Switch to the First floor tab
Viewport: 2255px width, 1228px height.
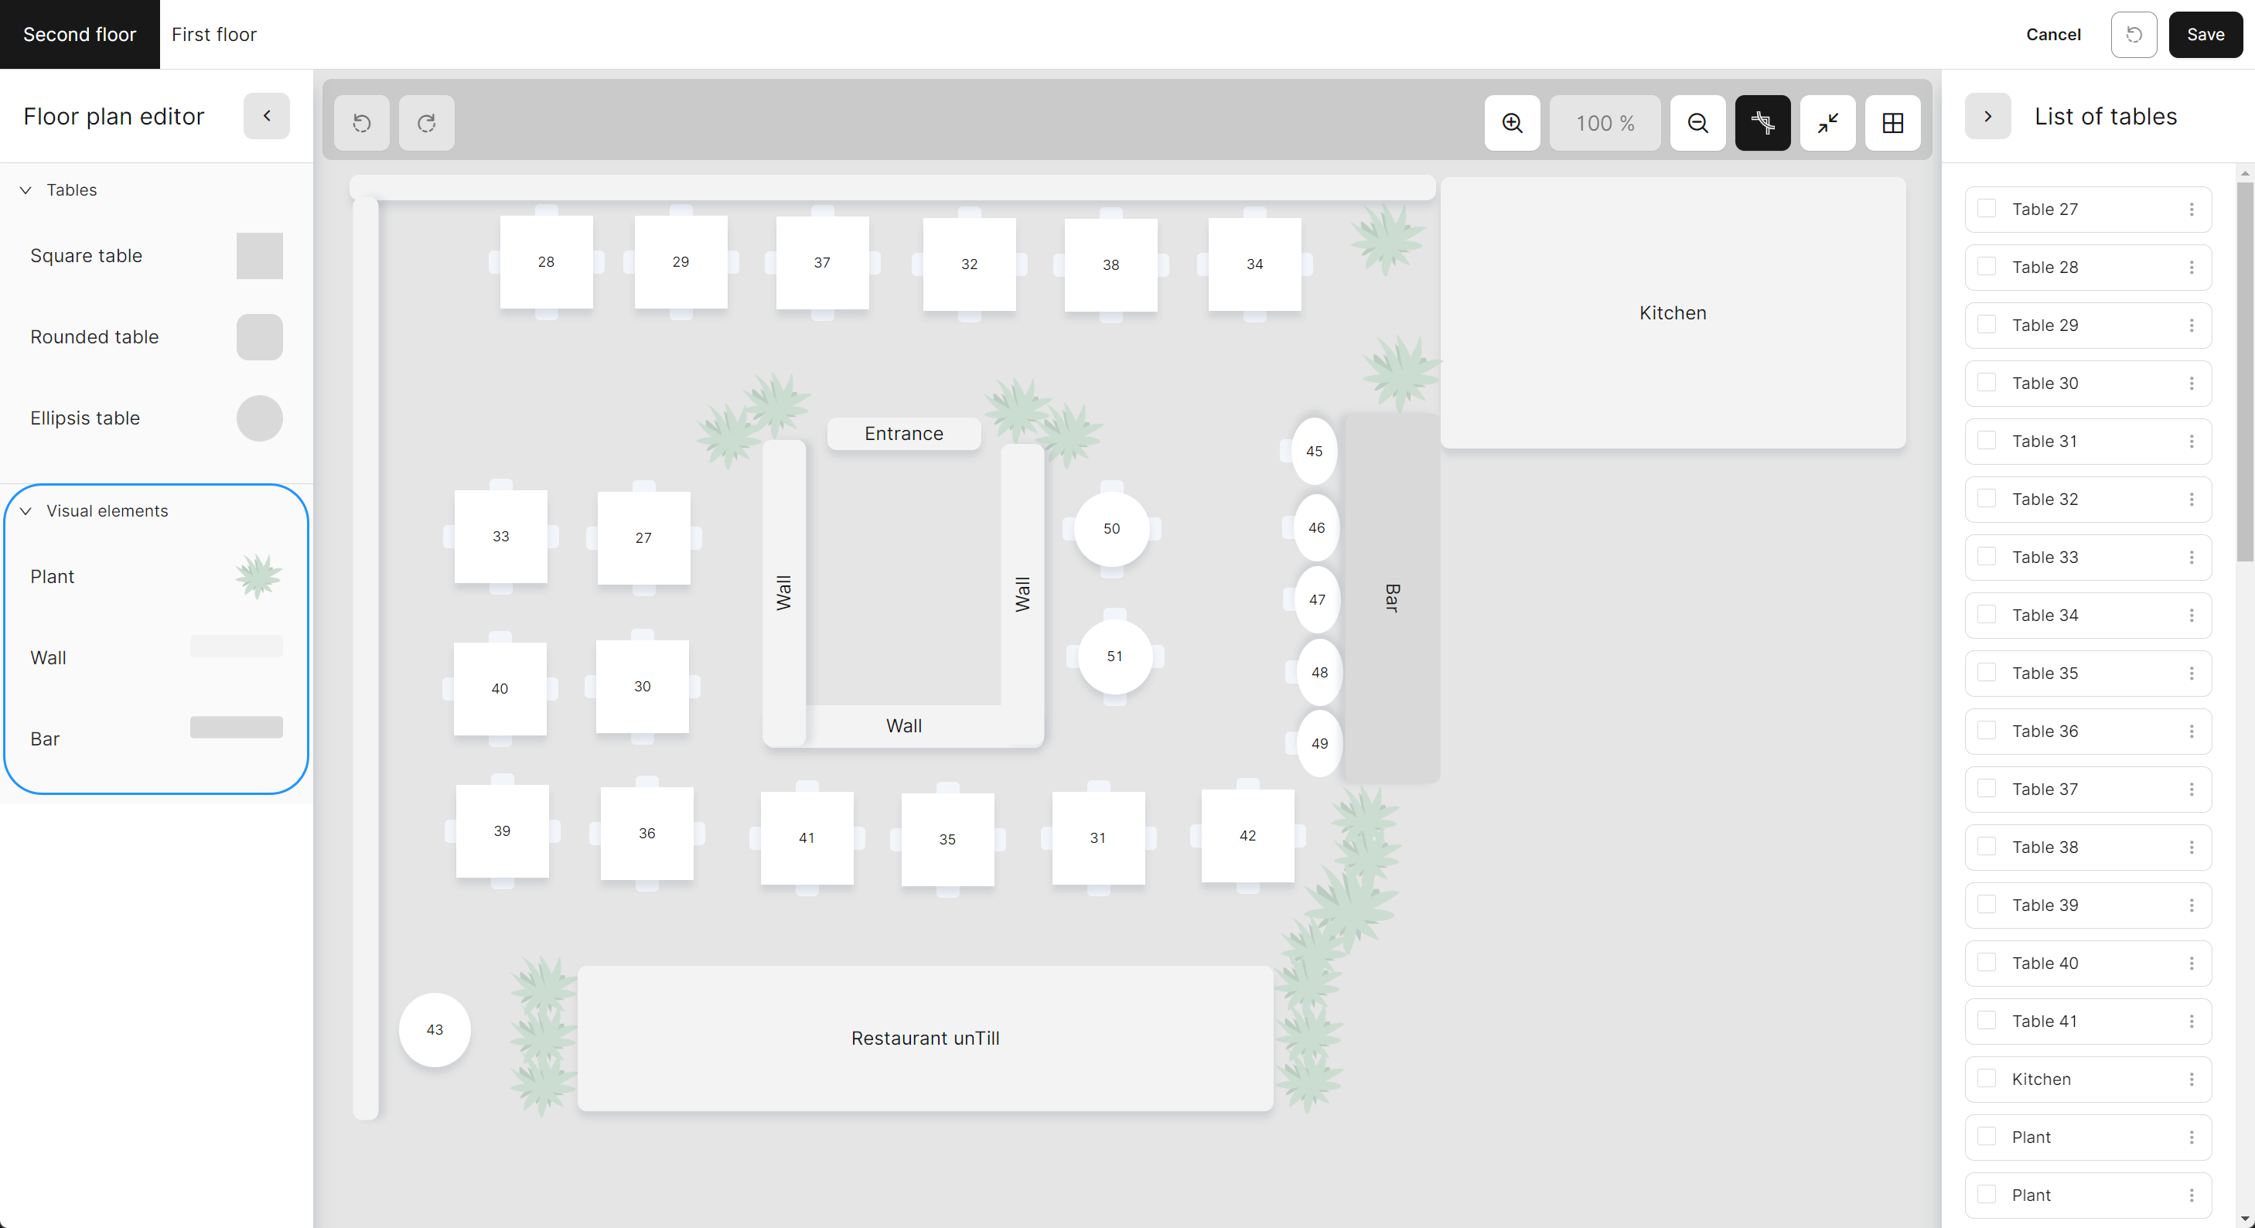coord(213,35)
